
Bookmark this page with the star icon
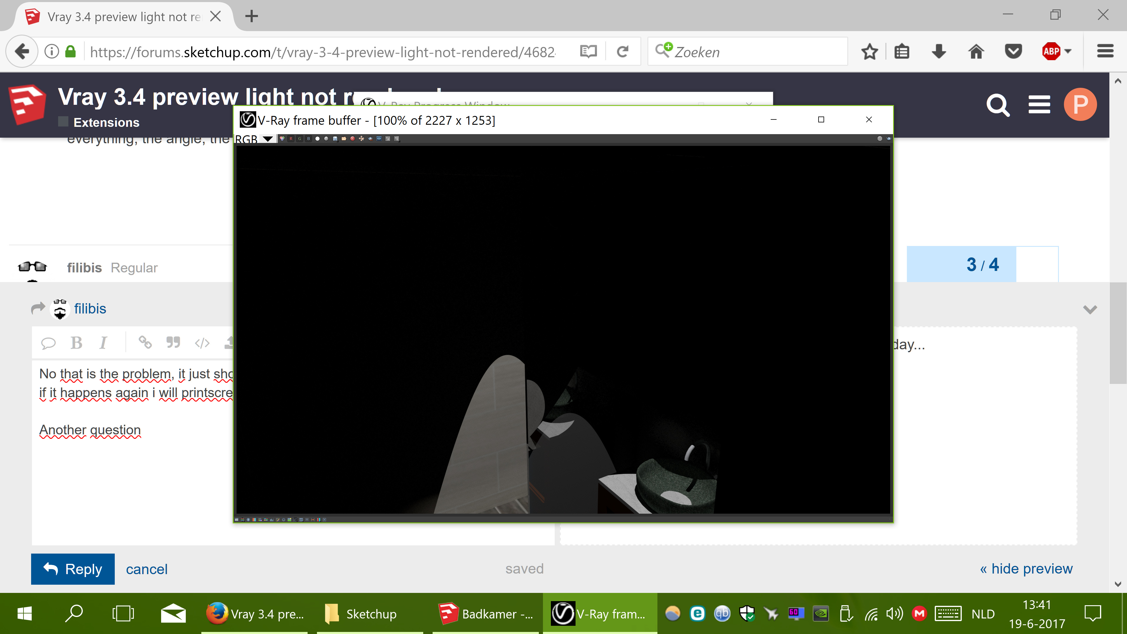pyautogui.click(x=869, y=52)
